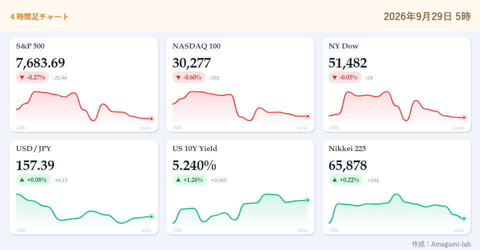Click the +1.26% yield change badge
Screen dimensions: 480x250
[189, 180]
